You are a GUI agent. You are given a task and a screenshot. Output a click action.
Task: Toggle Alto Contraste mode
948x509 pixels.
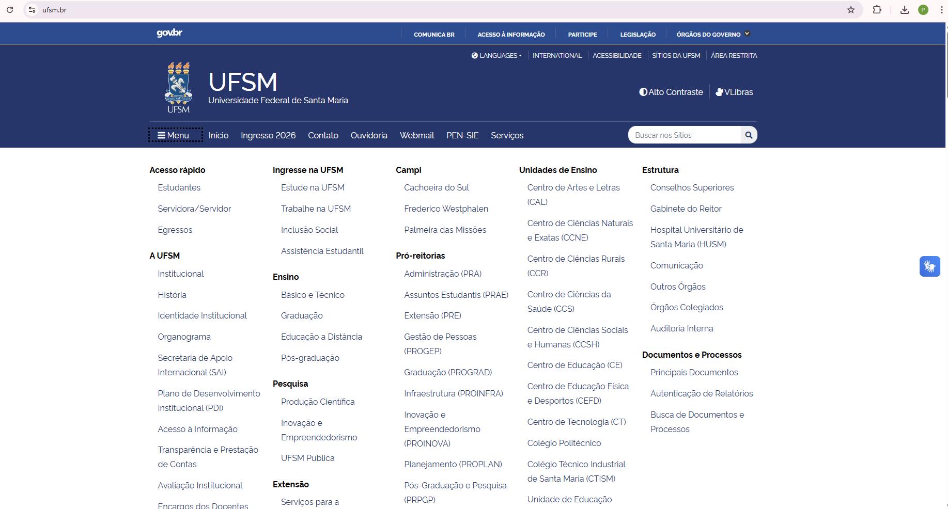671,92
